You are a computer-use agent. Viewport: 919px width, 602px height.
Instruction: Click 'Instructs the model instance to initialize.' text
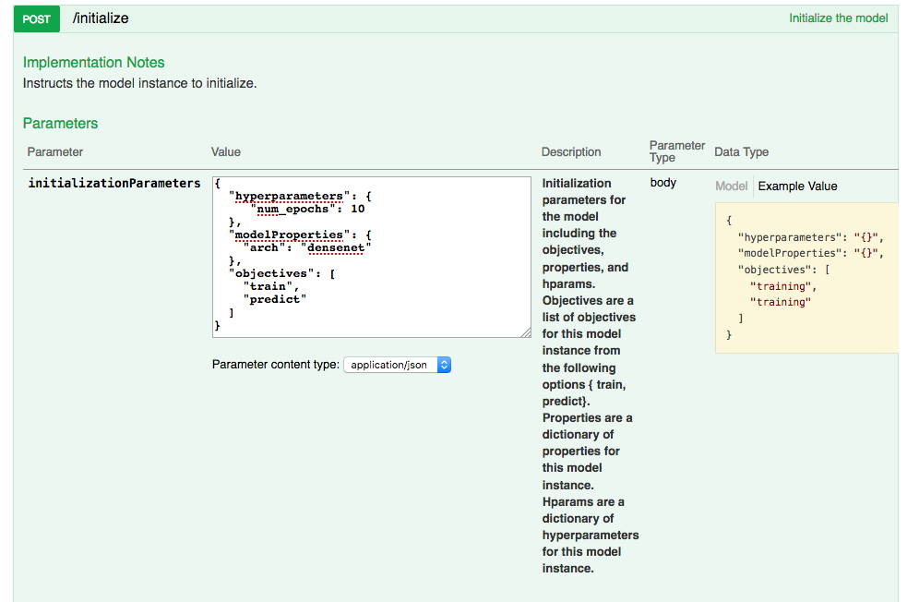[139, 83]
